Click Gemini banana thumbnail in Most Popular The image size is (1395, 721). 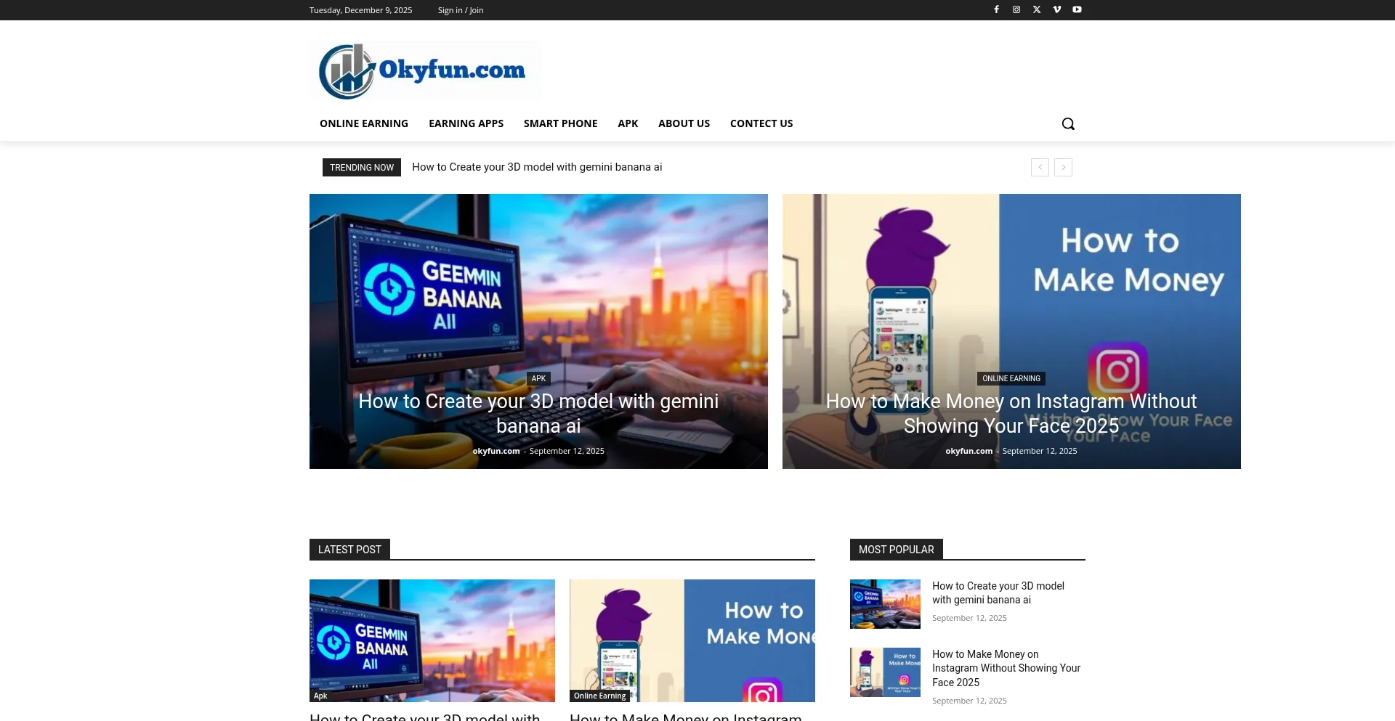(x=885, y=604)
